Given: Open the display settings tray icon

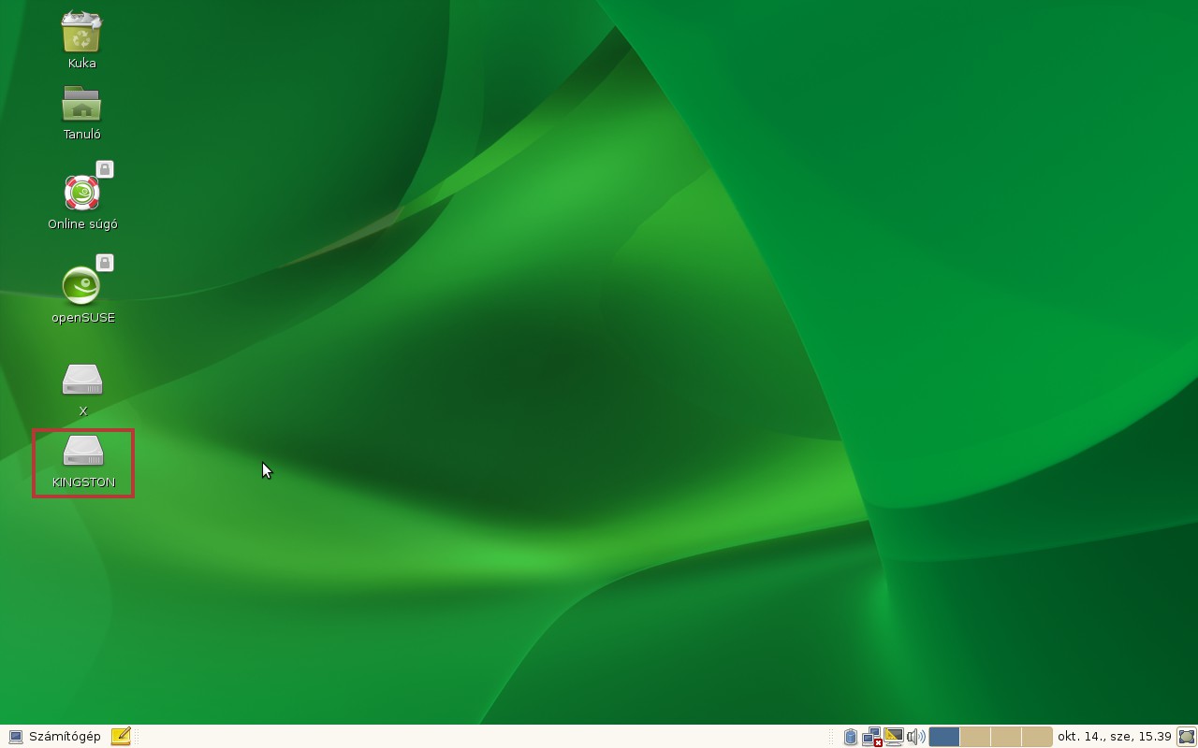Looking at the screenshot, I should pos(894,737).
